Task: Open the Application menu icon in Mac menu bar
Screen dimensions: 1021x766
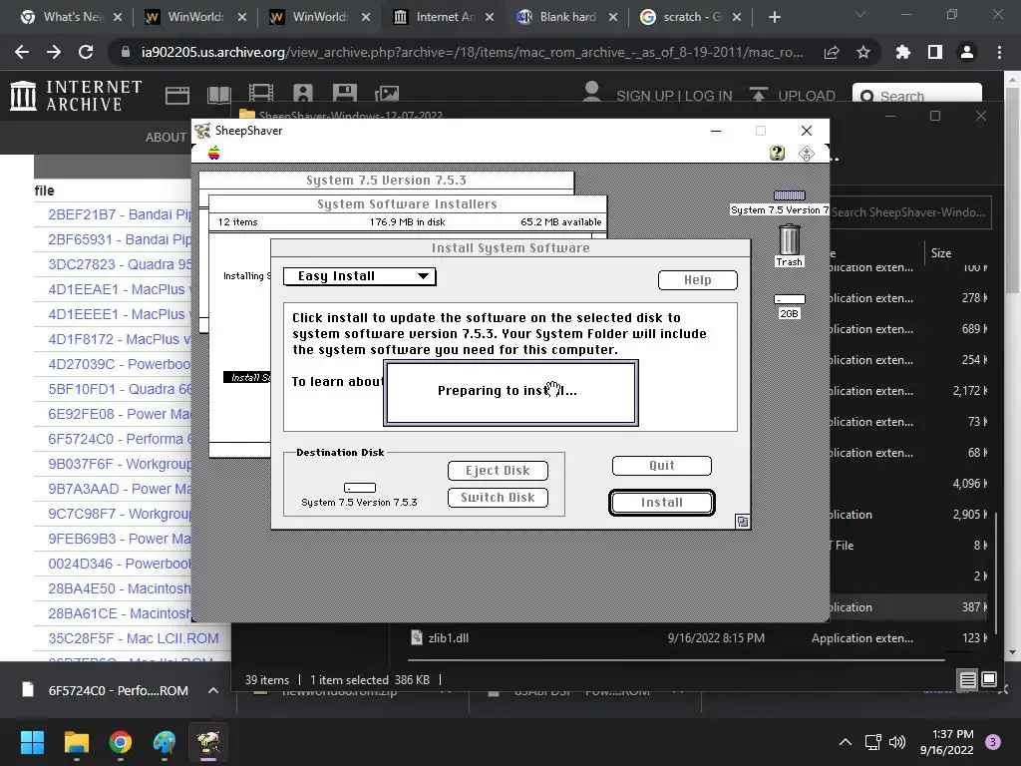Action: click(806, 154)
